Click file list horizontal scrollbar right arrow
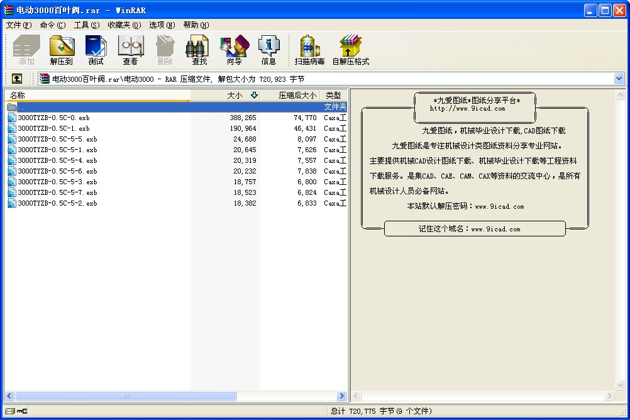The height and width of the screenshot is (420, 630). 342,396
